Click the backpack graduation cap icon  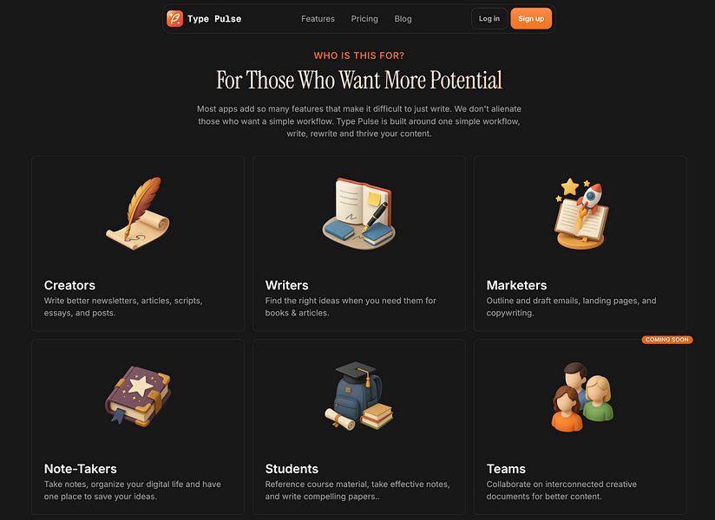pos(359,396)
